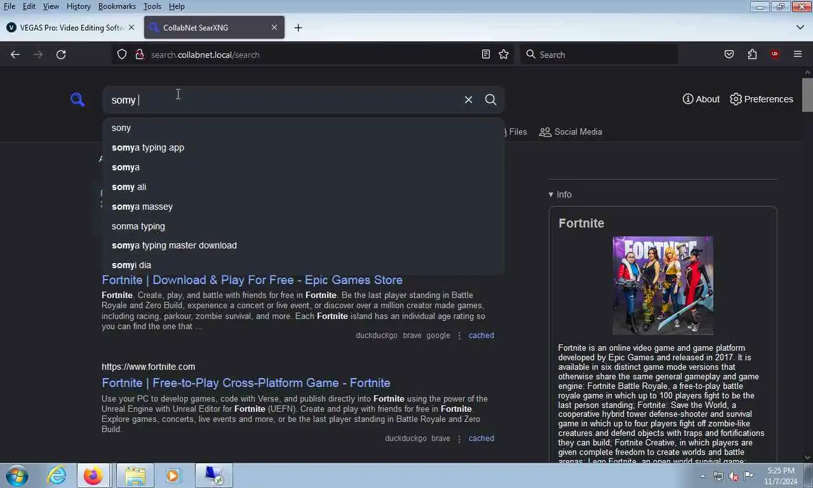Screen dimensions: 813x488
Task: Open the uBlock Origin extension icon
Action: [775, 55]
